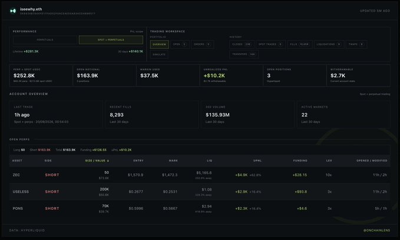
Task: Click PONS mark price $0.5667
Action: (x=170, y=209)
